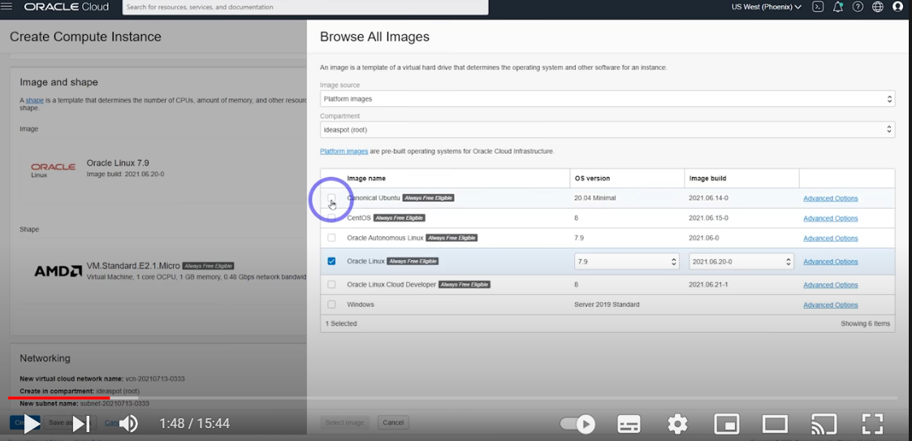Play the video
The image size is (912, 441).
click(x=32, y=424)
